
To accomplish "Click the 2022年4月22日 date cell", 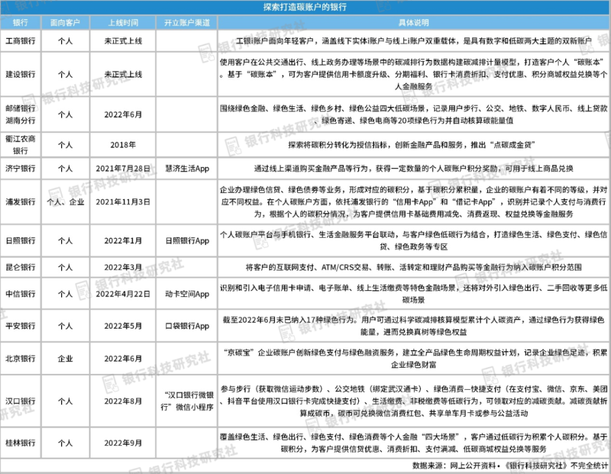I will click(x=123, y=294).
